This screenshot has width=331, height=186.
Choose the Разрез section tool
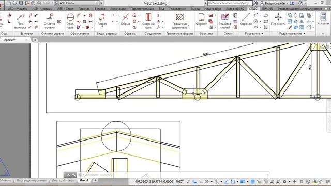[x=102, y=20]
